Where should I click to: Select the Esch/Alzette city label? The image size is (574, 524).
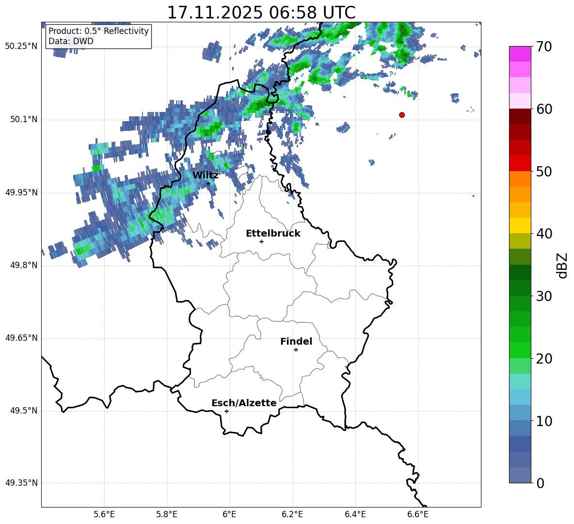[244, 403]
